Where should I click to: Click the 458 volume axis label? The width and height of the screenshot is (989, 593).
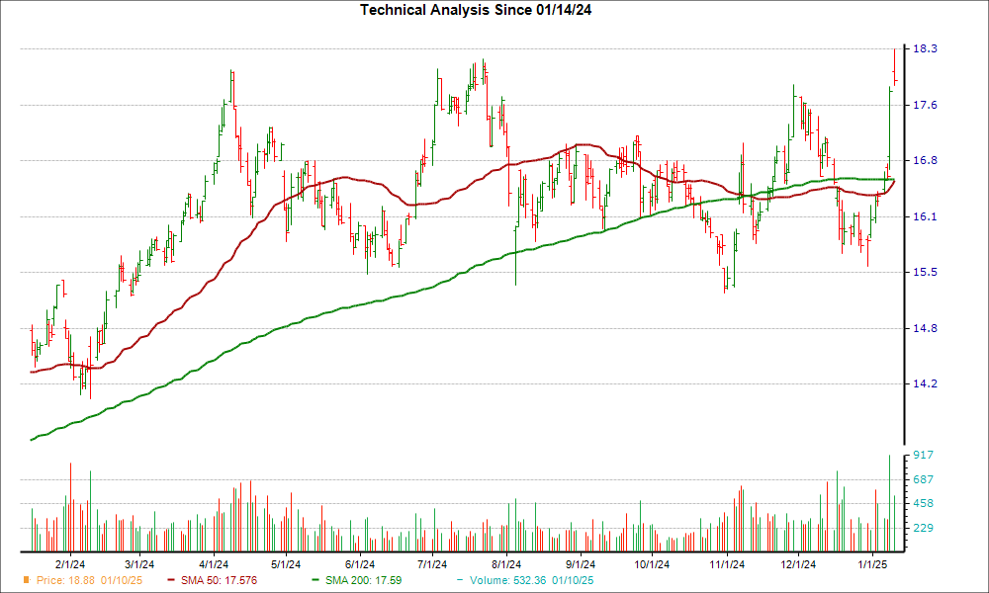click(x=924, y=503)
